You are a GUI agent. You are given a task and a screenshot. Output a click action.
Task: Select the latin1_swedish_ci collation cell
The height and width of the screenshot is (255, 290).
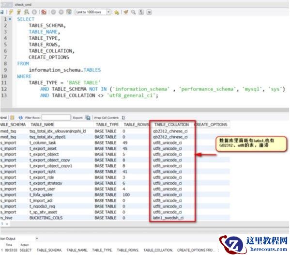(168, 218)
